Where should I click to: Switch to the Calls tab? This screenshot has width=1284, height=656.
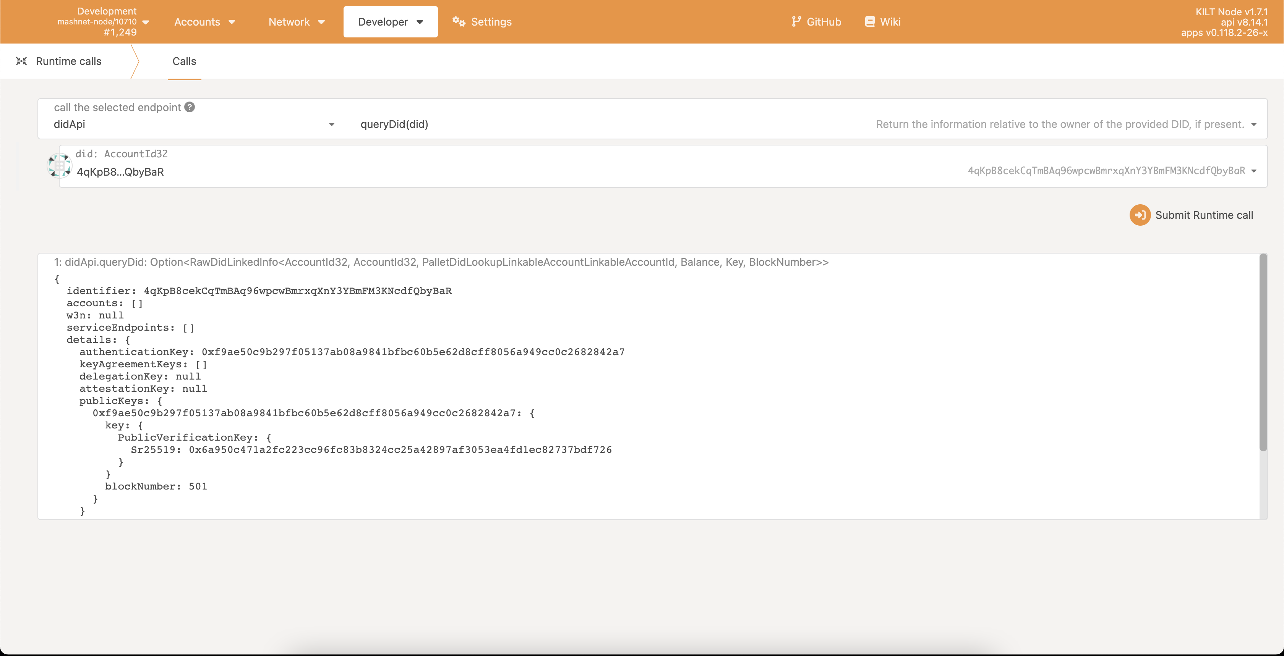[x=184, y=61]
